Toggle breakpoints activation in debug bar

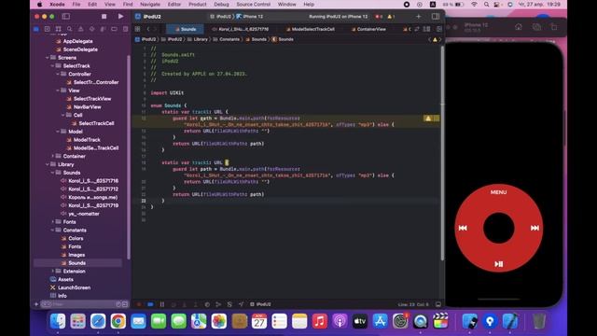coord(150,304)
